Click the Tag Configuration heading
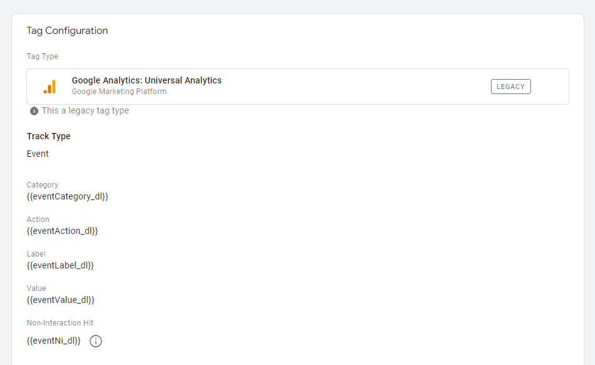The width and height of the screenshot is (595, 365). coord(67,30)
